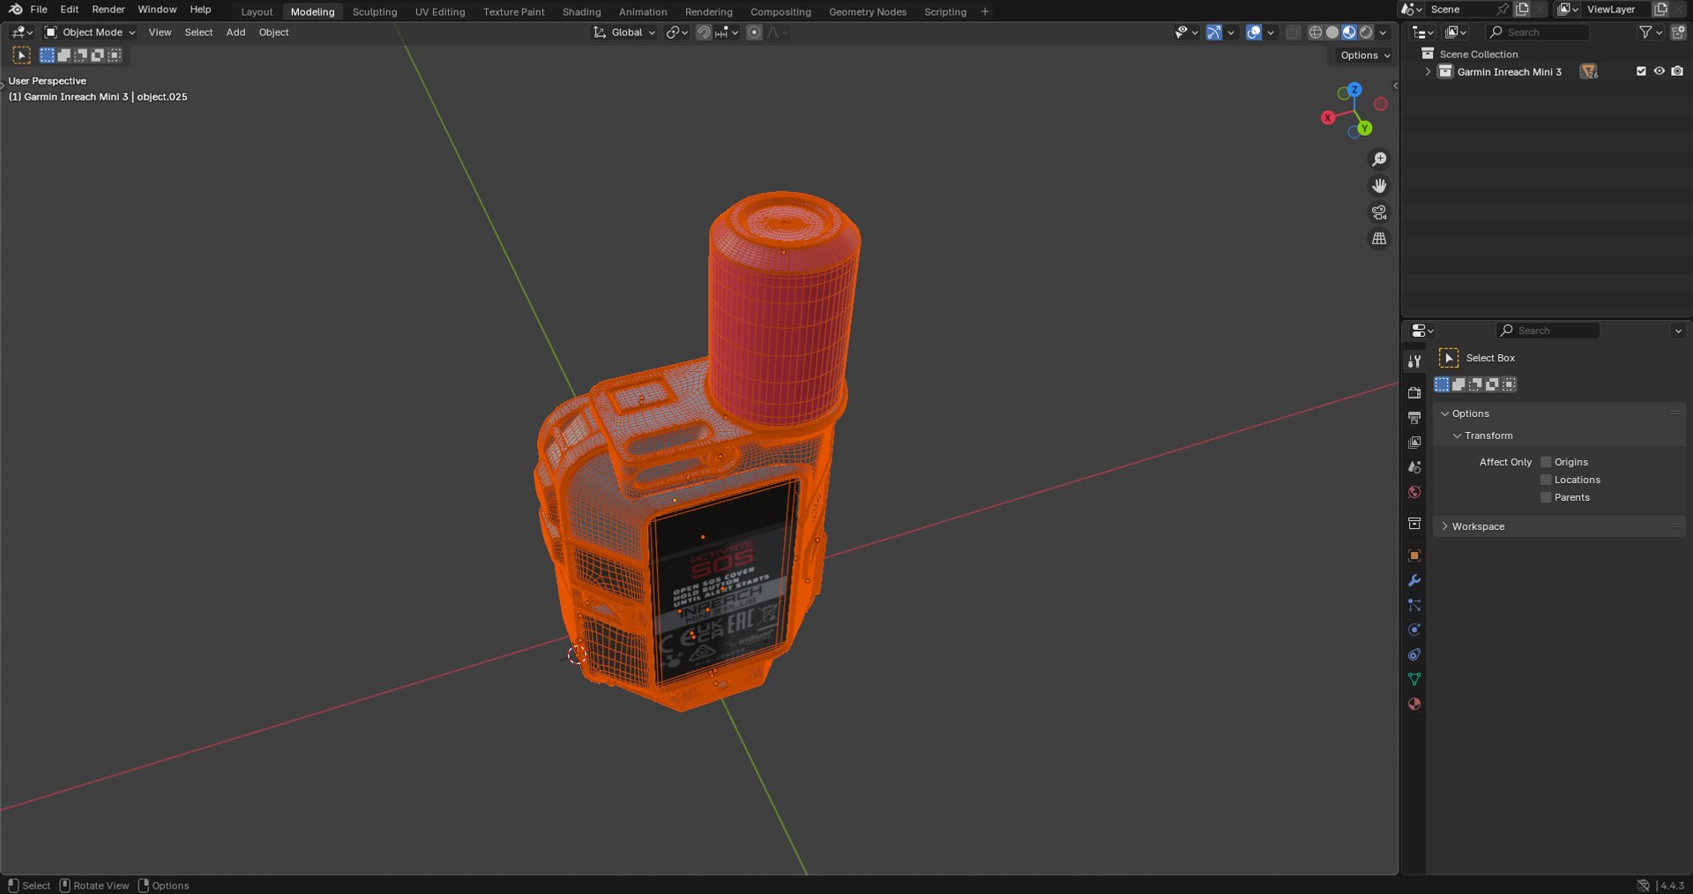Collapse the Transform subpanel
This screenshot has width=1693, height=894.
coord(1457,436)
